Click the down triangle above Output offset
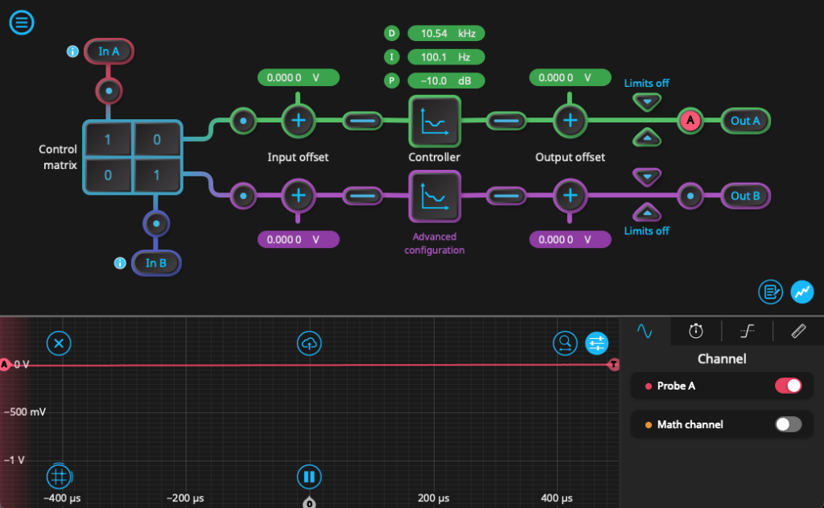 646,101
